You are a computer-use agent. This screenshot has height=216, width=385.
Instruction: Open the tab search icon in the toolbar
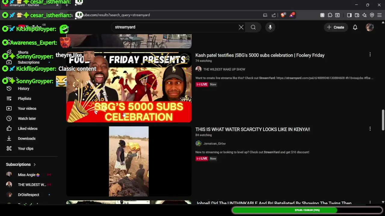point(337,15)
